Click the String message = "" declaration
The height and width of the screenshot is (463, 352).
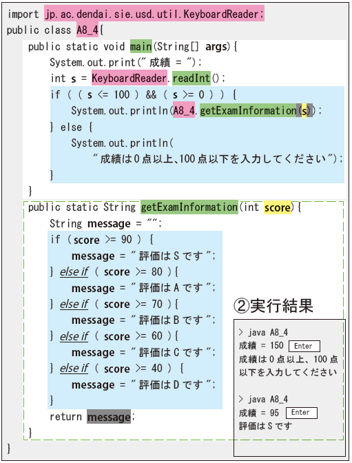click(105, 223)
